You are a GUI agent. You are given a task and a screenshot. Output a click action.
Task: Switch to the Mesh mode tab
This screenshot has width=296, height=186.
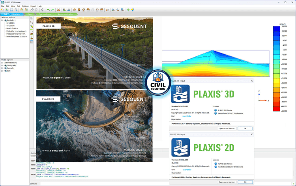pyautogui.click(x=30, y=14)
